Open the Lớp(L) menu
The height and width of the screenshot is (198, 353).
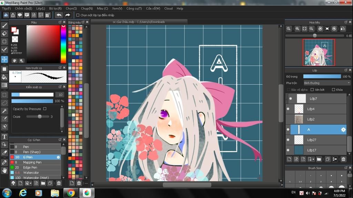[41, 8]
